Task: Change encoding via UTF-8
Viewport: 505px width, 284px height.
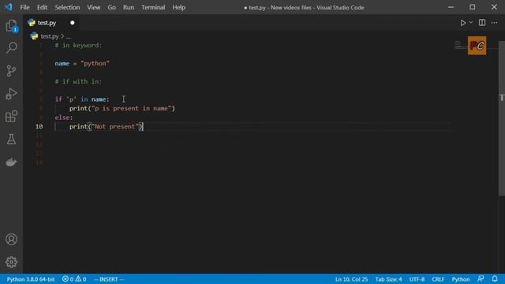Action: [x=417, y=279]
